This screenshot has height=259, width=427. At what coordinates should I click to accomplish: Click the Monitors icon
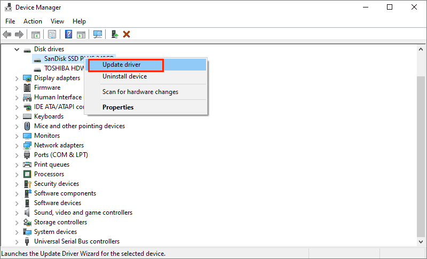[27, 136]
